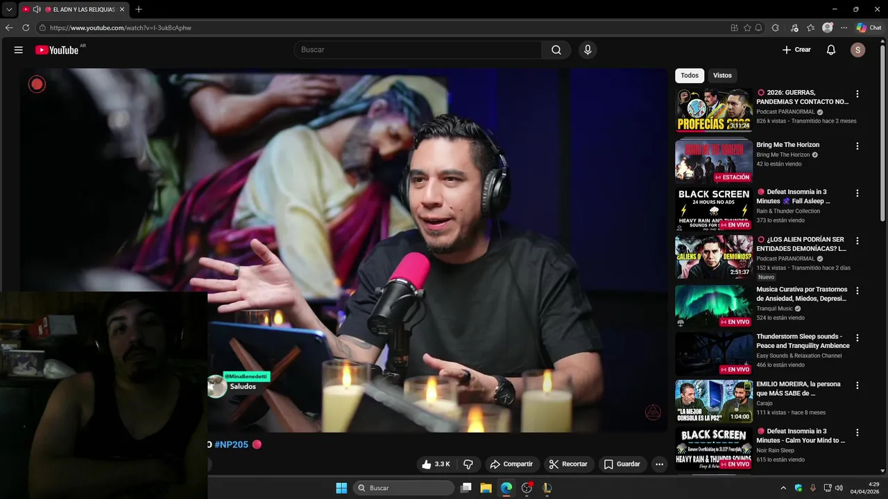Open YouTube notifications bell
Viewport: 888px width, 499px height.
[831, 50]
